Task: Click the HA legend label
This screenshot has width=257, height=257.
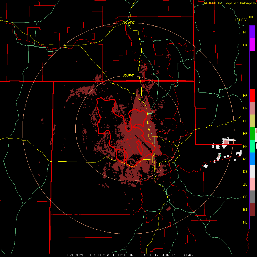Action: click(x=245, y=96)
